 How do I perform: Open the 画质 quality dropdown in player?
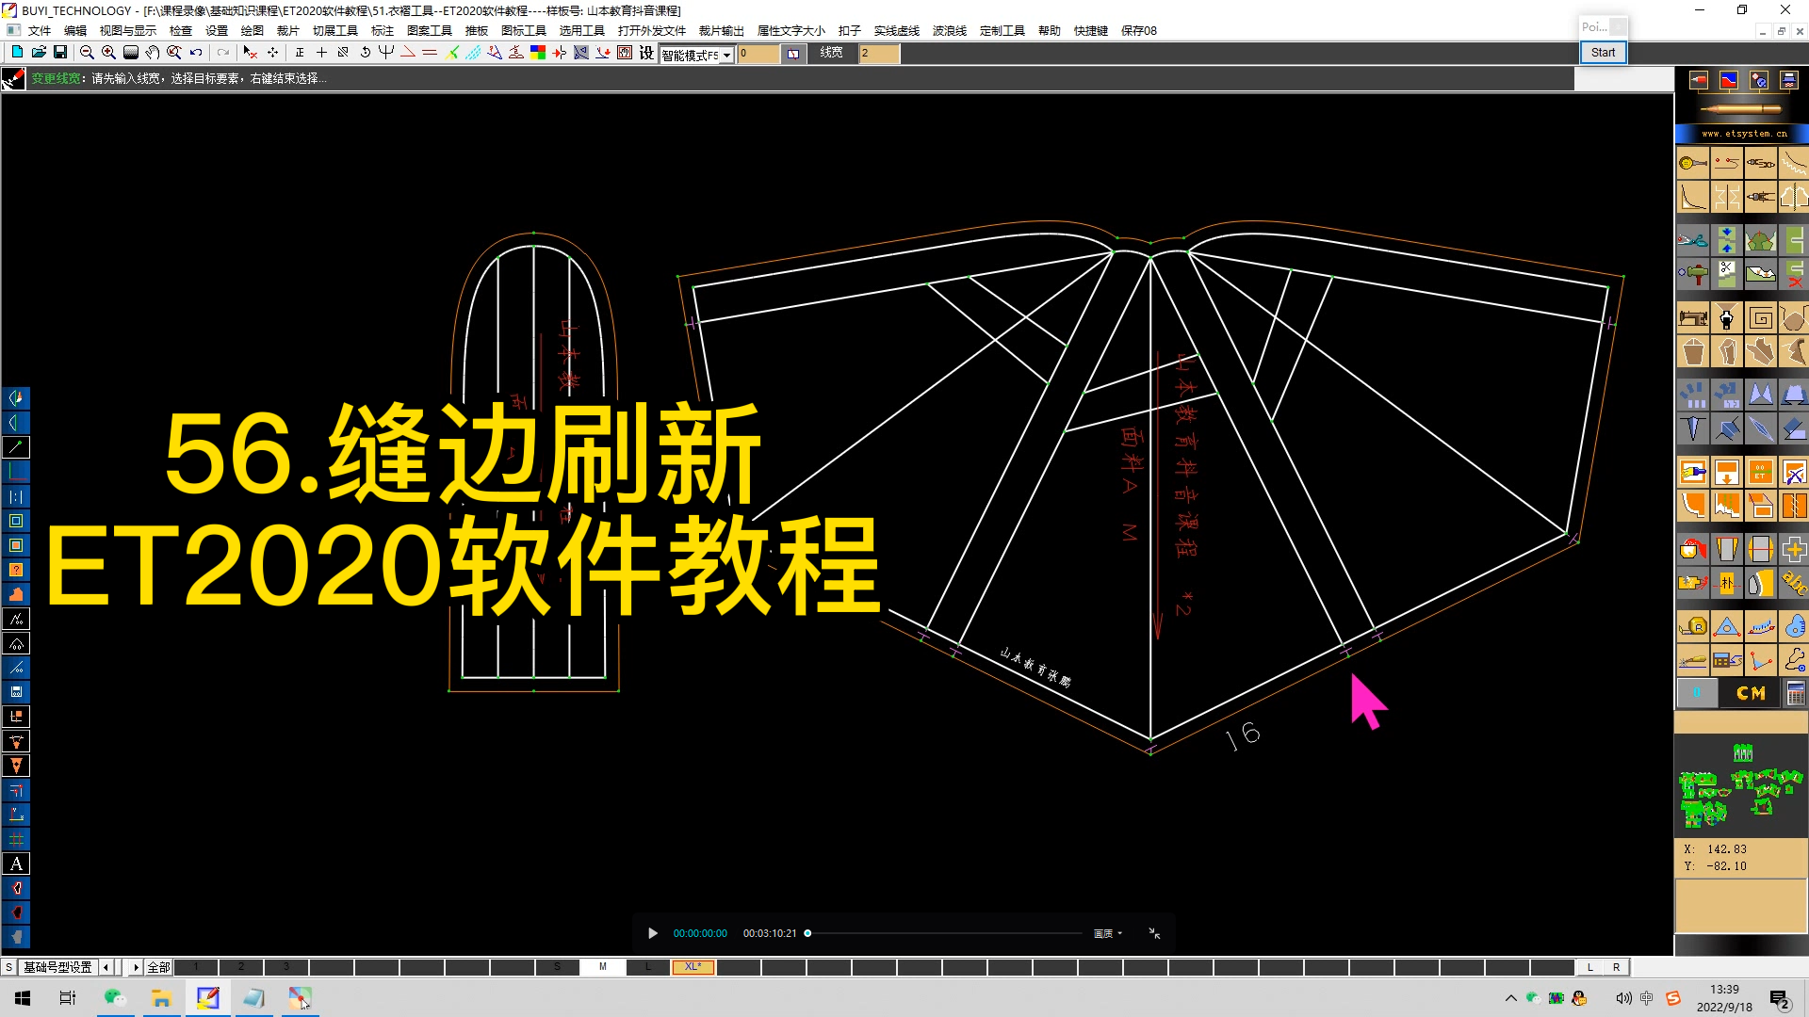1107,933
